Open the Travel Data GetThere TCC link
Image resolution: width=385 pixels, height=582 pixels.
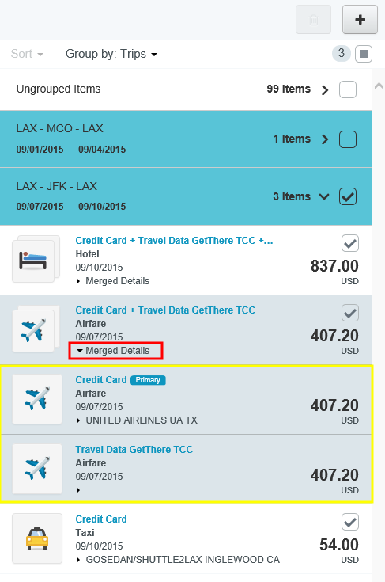click(134, 450)
